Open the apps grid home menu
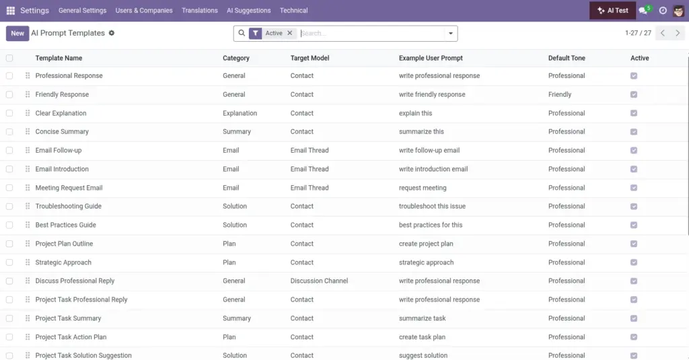This screenshot has height=360, width=689. (11, 11)
